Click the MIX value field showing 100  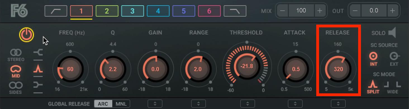(301, 11)
